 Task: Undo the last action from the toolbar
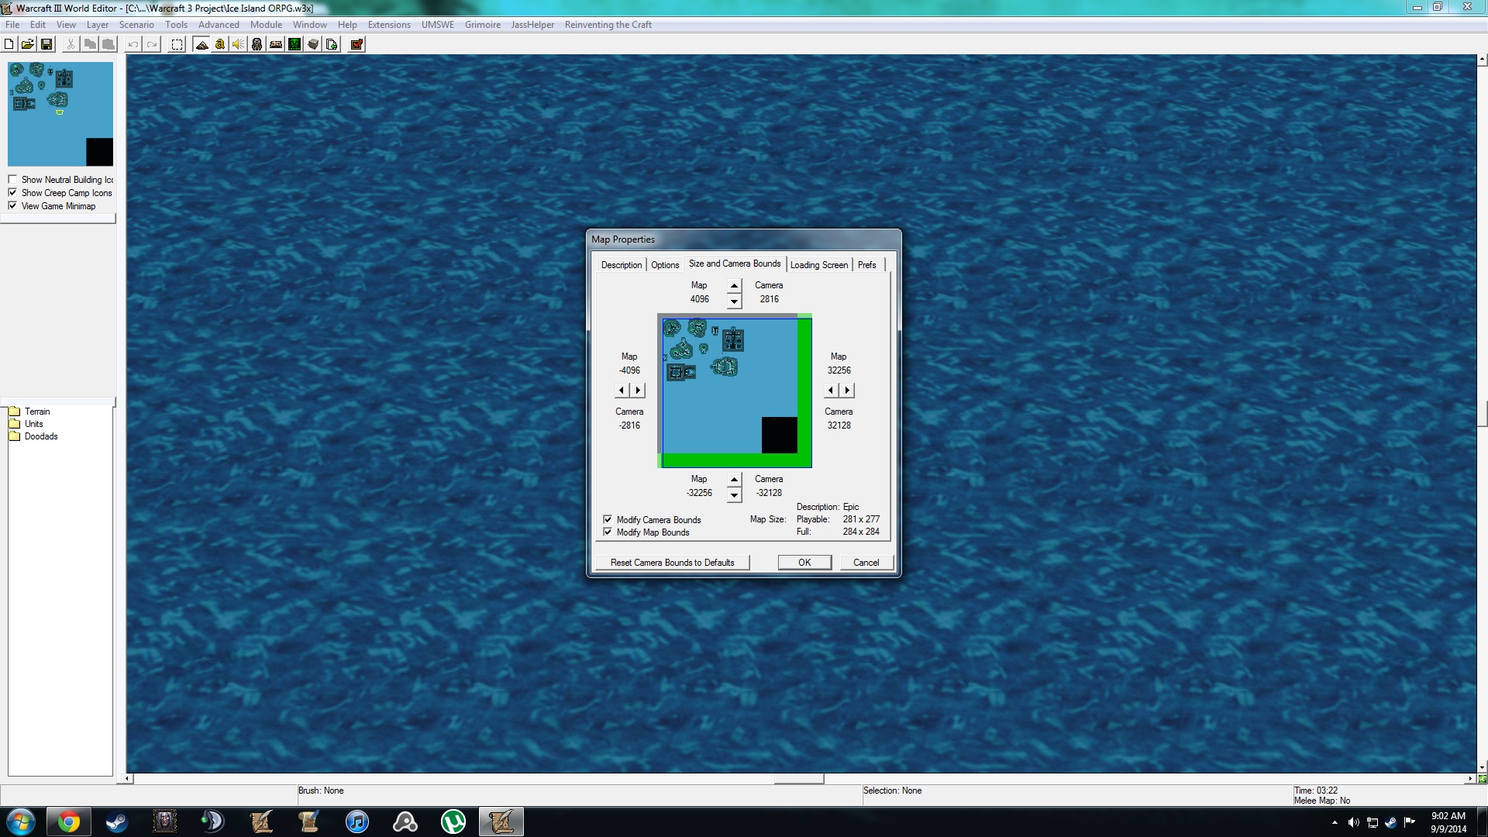[x=133, y=44]
